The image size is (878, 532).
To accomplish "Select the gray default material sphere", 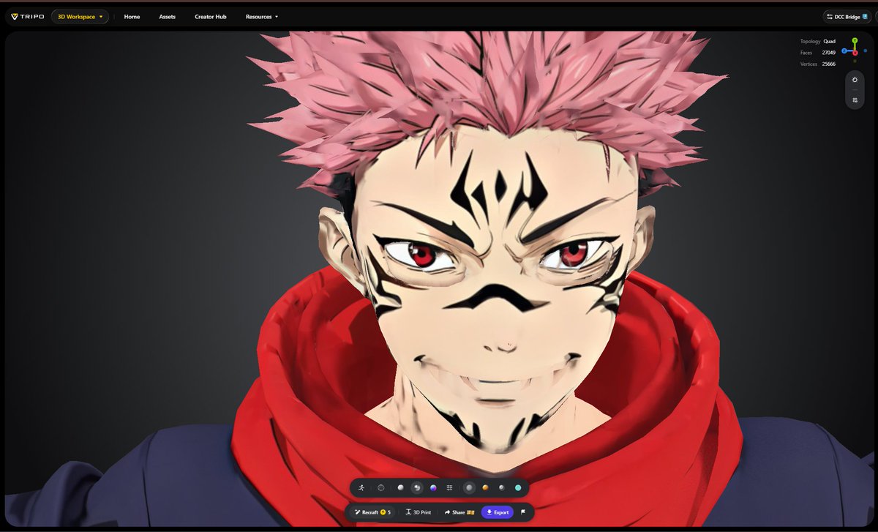I will (x=469, y=487).
